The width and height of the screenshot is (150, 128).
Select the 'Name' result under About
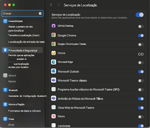(x=12, y=81)
